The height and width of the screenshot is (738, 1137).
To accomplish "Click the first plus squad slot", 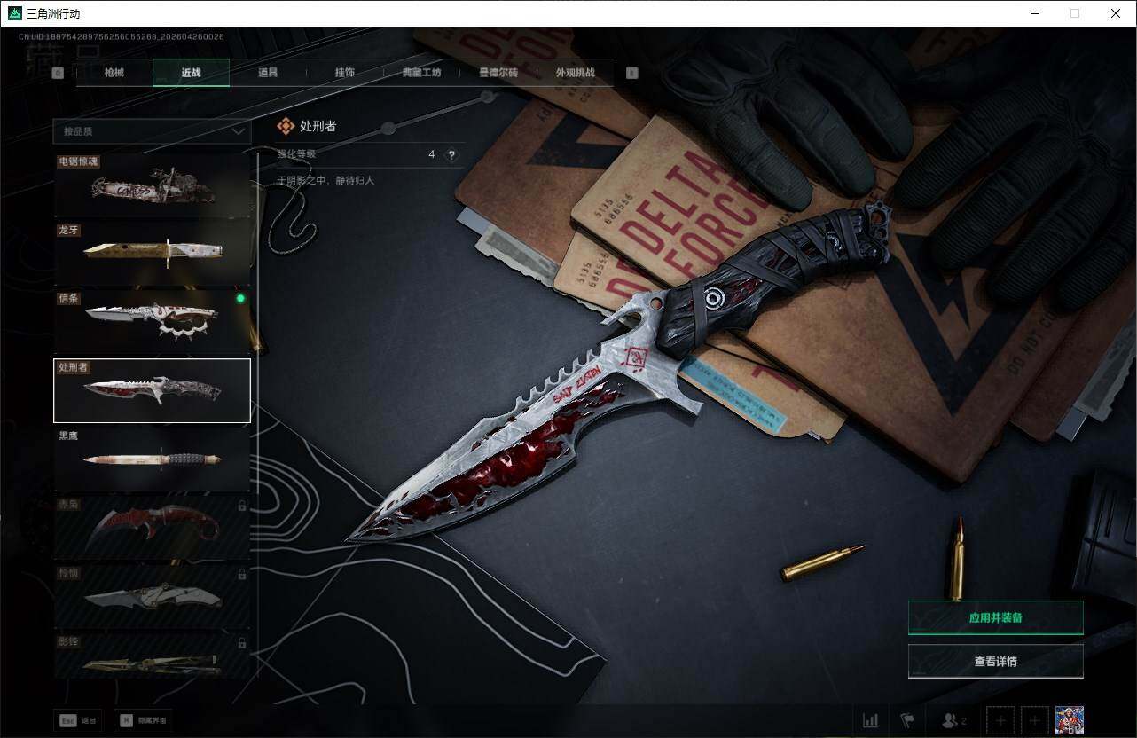I will [x=1000, y=720].
